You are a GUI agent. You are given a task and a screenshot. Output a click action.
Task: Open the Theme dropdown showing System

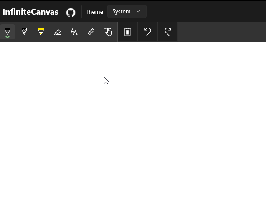tap(127, 11)
